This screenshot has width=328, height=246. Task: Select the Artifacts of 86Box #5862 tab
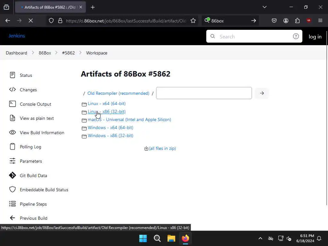tap(50, 7)
